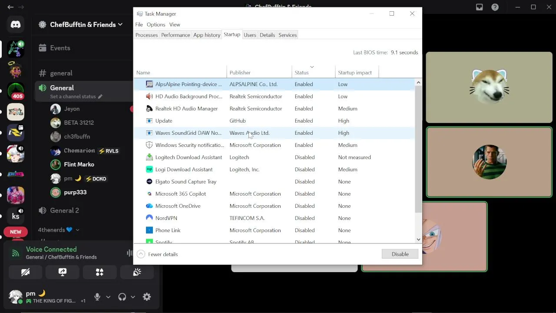This screenshot has height=313, width=556.
Task: Expand microphone input options chevron
Action: click(x=108, y=297)
